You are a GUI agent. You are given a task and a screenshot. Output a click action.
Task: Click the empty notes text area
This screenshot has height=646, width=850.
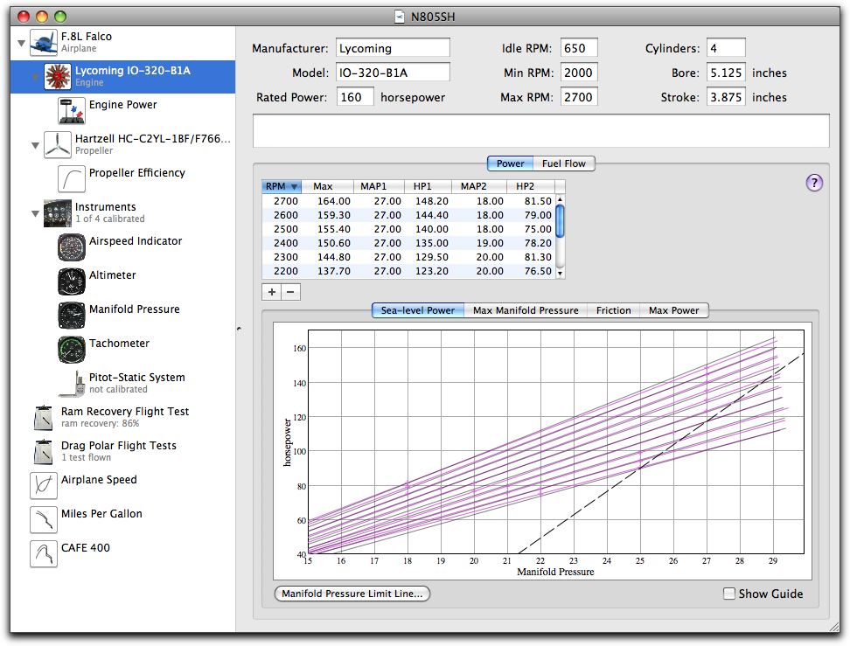541,130
